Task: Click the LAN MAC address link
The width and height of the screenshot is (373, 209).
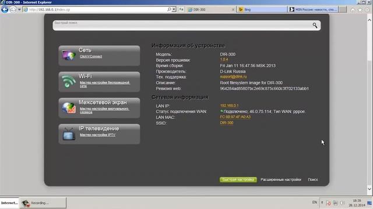Action: (x=235, y=117)
